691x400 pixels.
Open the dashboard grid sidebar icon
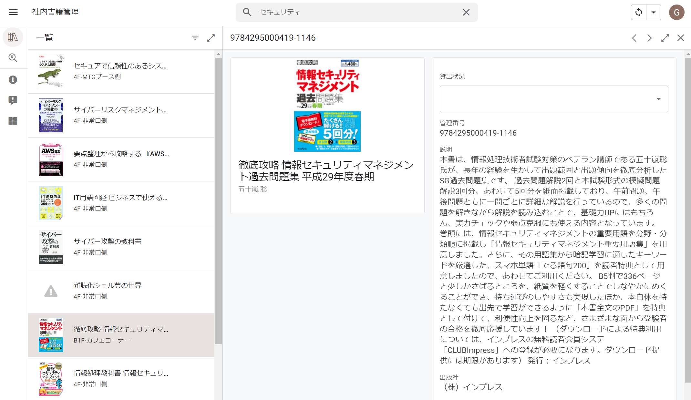point(13,121)
